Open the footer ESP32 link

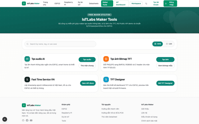pyautogui.click(x=64, y=109)
